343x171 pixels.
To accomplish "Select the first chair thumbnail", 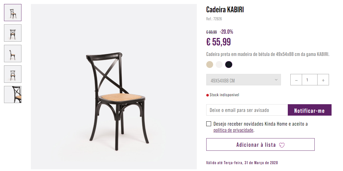I will tap(13, 13).
